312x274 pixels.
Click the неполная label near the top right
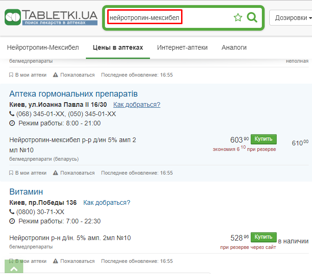[297, 61]
